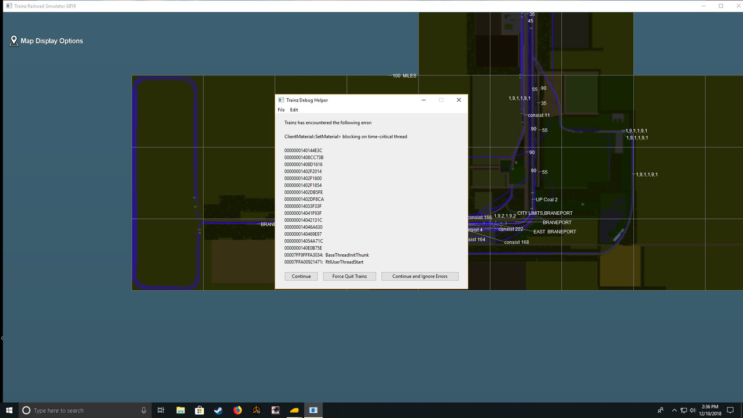Show hidden system tray icons
The width and height of the screenshot is (743, 418).
[673, 410]
